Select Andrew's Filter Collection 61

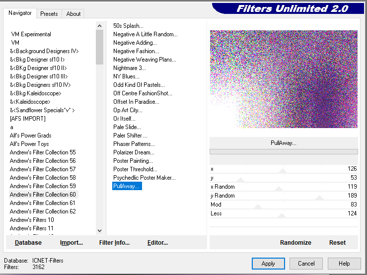pyautogui.click(x=43, y=203)
